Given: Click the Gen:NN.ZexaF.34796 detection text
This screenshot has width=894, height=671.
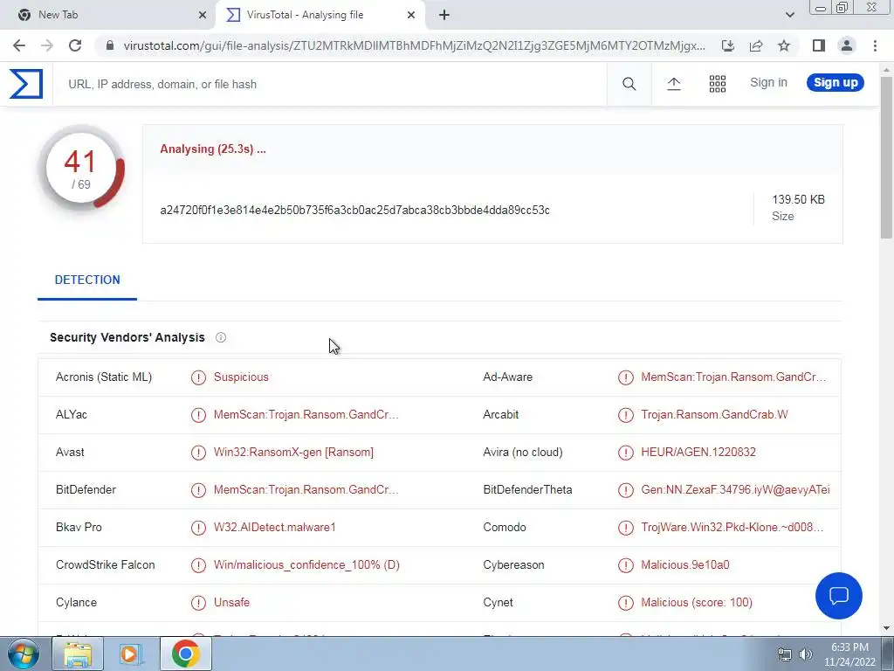Looking at the screenshot, I should [x=735, y=490].
